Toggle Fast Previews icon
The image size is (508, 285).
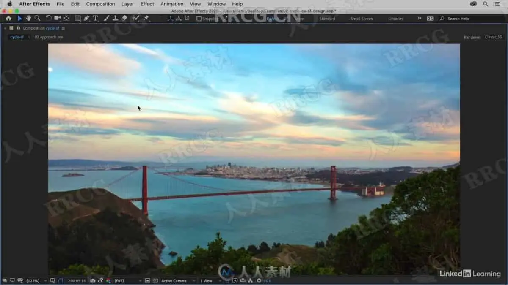tap(234, 281)
